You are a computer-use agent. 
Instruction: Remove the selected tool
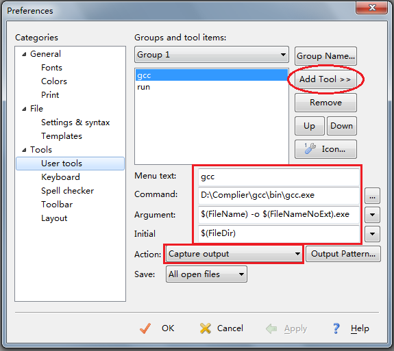click(x=325, y=103)
